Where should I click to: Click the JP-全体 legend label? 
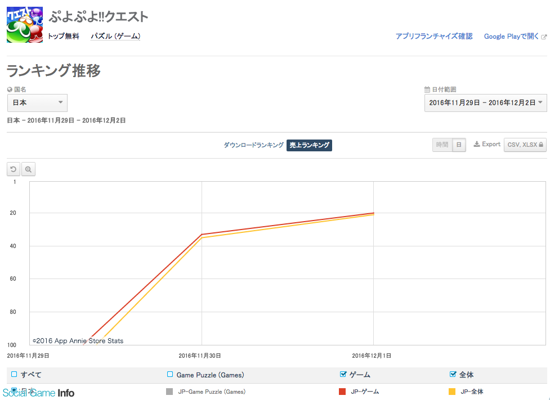point(472,392)
